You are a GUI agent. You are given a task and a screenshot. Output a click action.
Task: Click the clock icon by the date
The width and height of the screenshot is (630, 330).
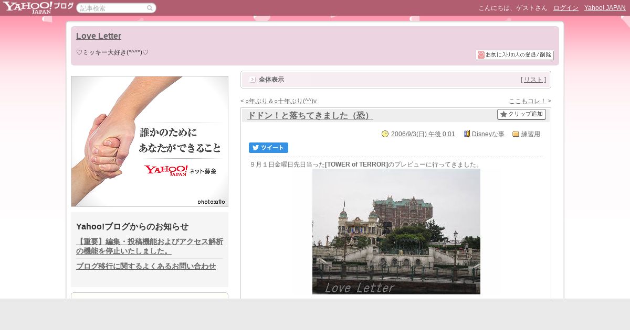pyautogui.click(x=385, y=134)
